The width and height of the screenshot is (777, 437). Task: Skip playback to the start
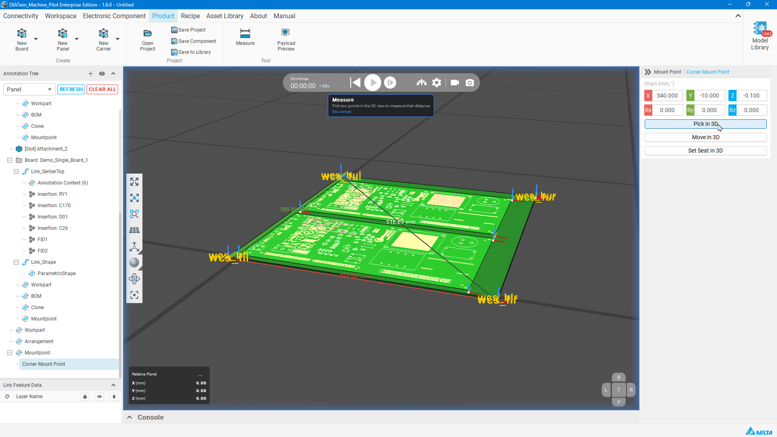coord(355,83)
